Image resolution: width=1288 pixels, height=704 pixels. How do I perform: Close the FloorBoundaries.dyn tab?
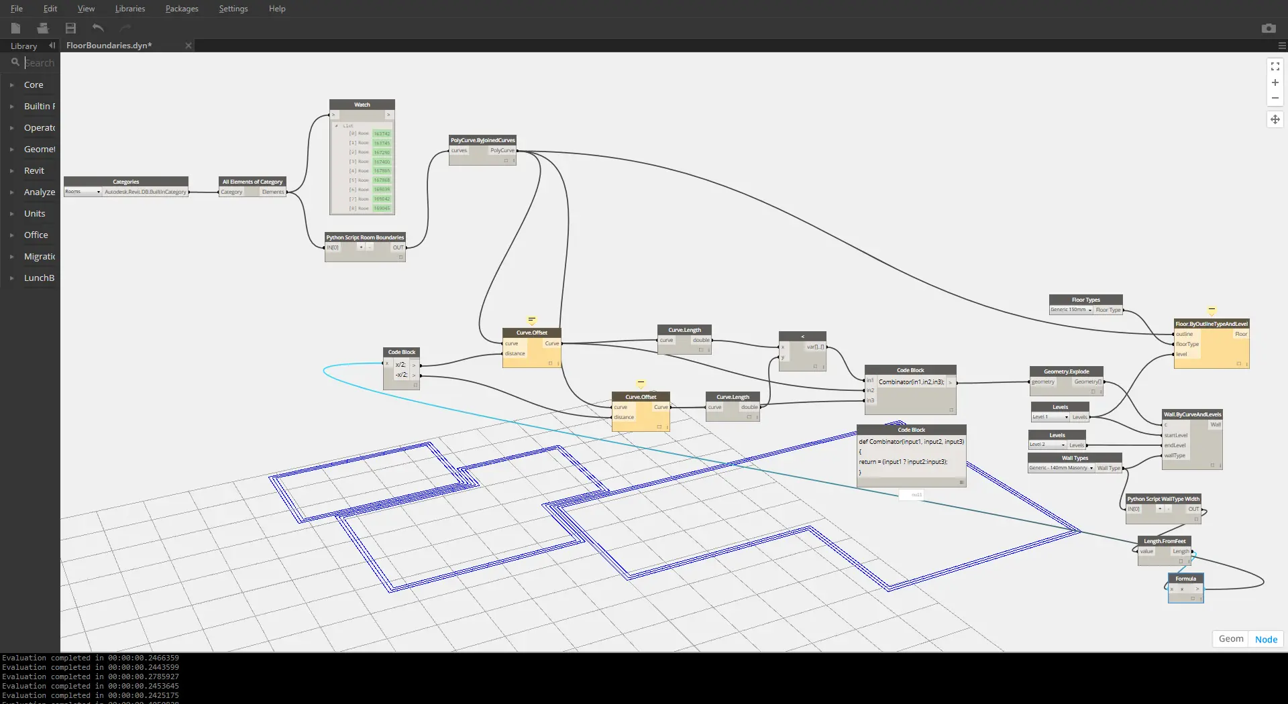click(x=189, y=46)
